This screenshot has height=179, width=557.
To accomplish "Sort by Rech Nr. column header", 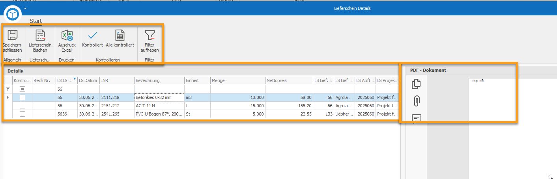I will point(44,80).
